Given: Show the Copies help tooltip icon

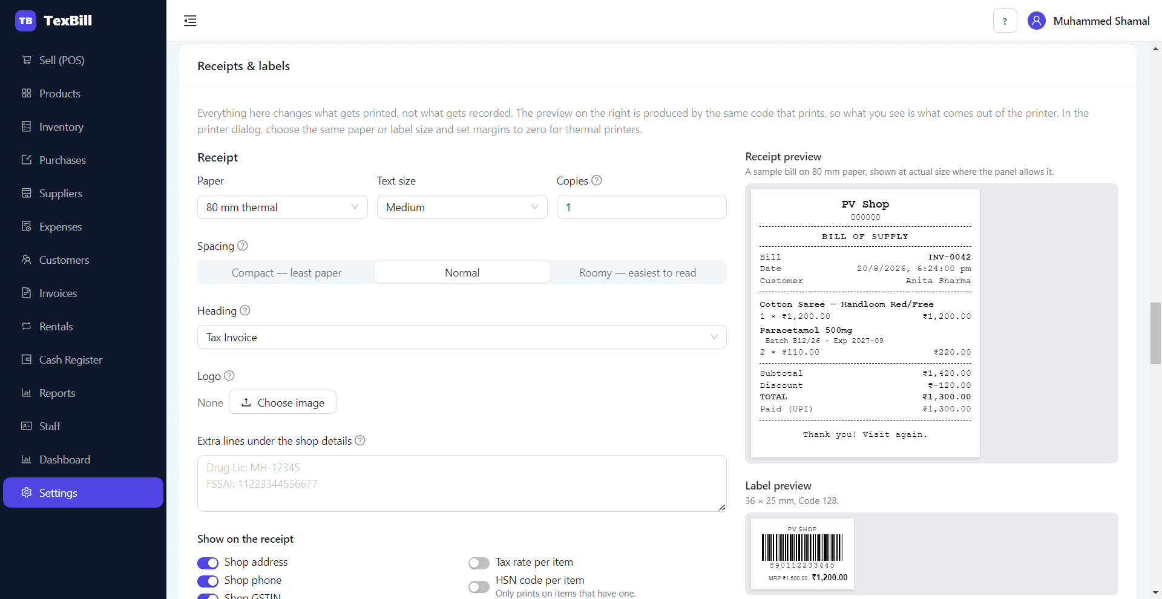Looking at the screenshot, I should (597, 180).
